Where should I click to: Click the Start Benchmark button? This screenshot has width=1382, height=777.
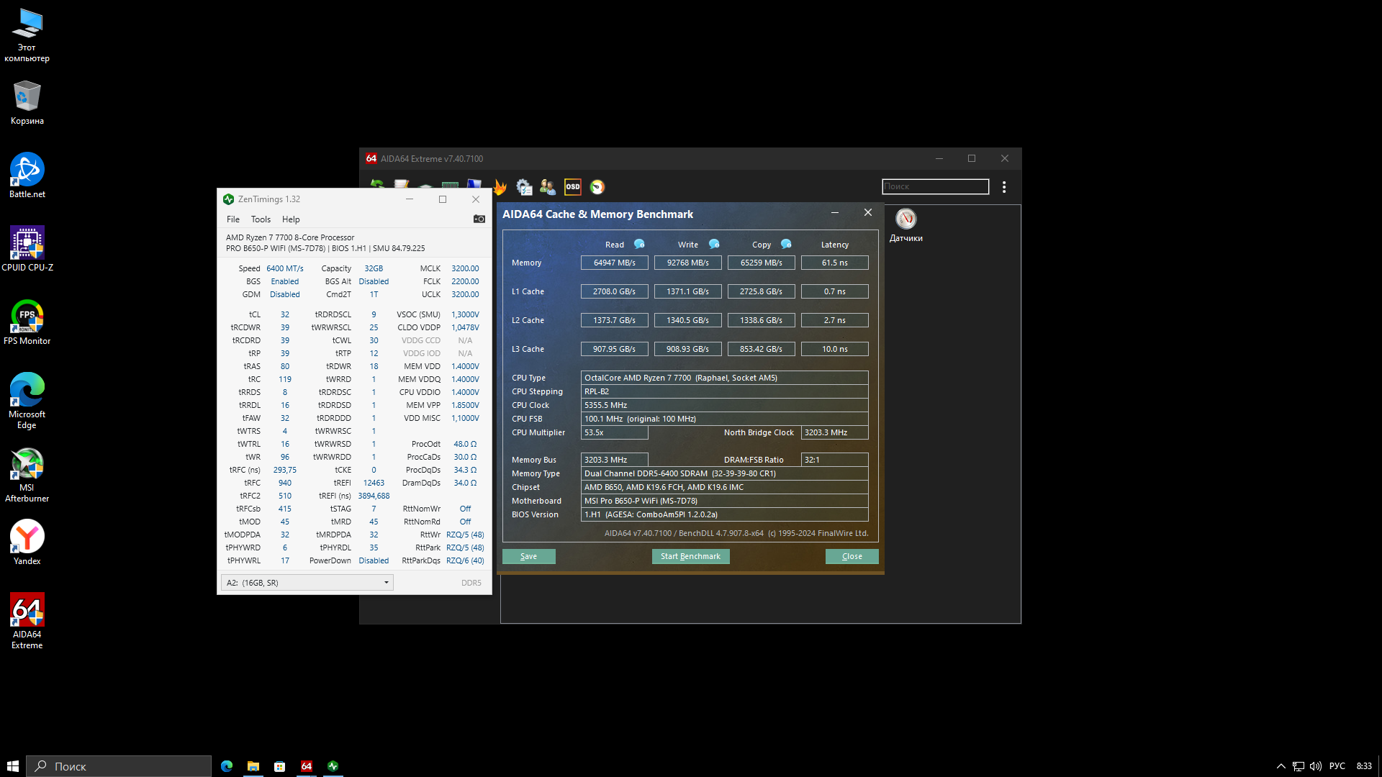coord(690,556)
